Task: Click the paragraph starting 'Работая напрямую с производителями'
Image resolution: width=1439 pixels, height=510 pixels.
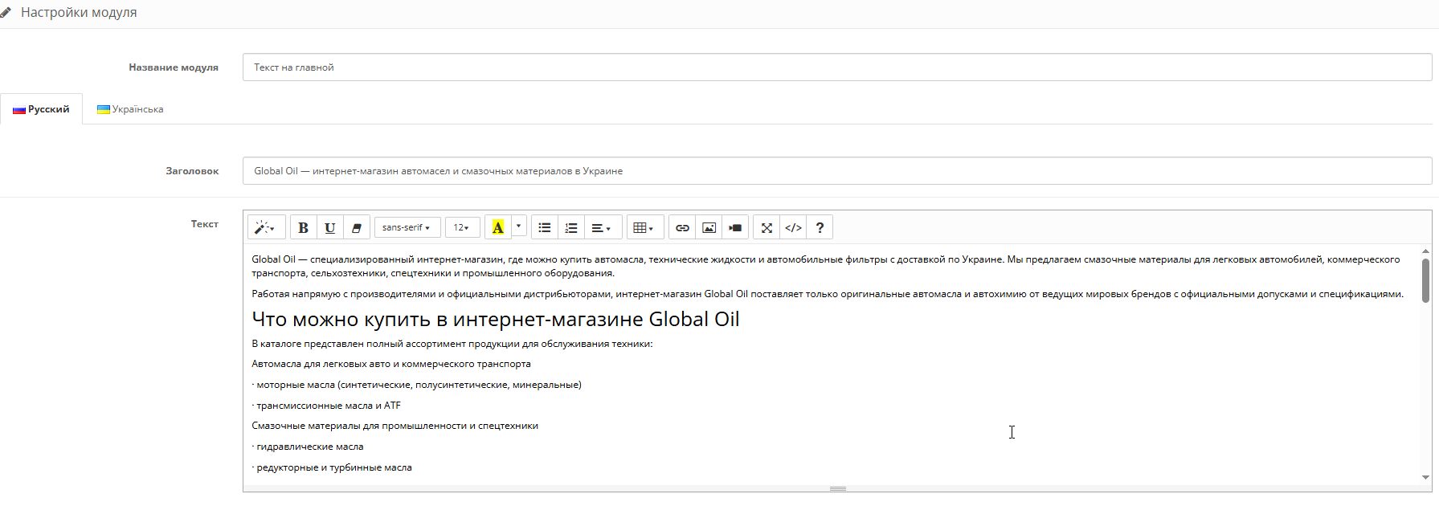Action: coord(828,294)
